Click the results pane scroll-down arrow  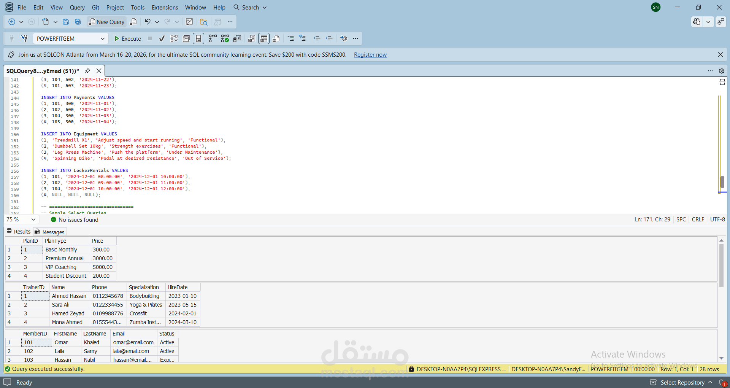[721, 358]
